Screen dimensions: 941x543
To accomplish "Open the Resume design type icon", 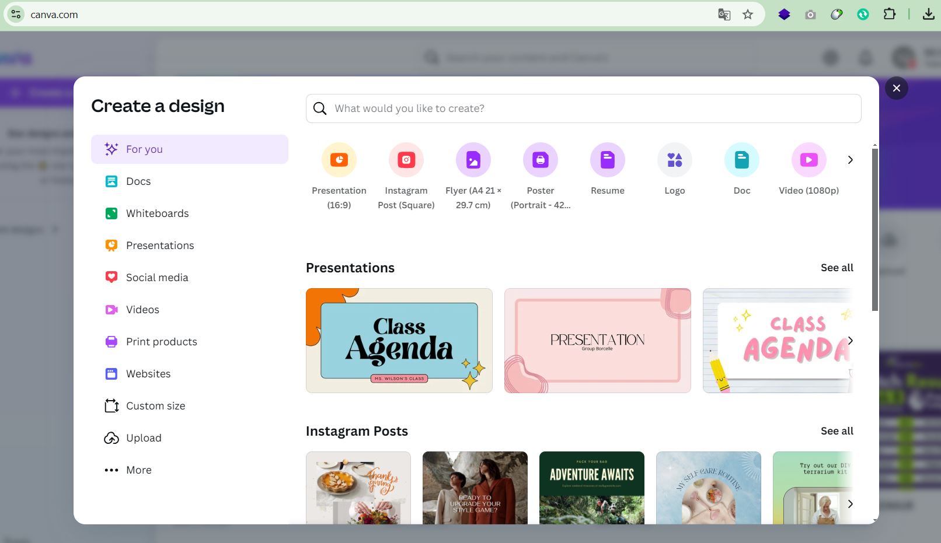I will point(608,160).
